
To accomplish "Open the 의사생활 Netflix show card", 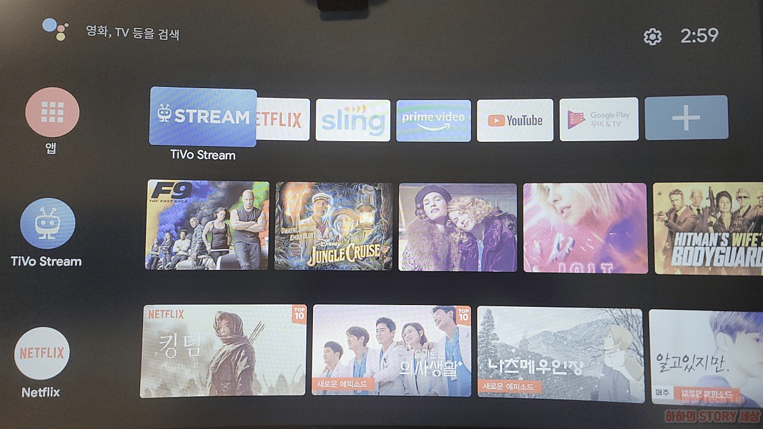I will click(392, 351).
